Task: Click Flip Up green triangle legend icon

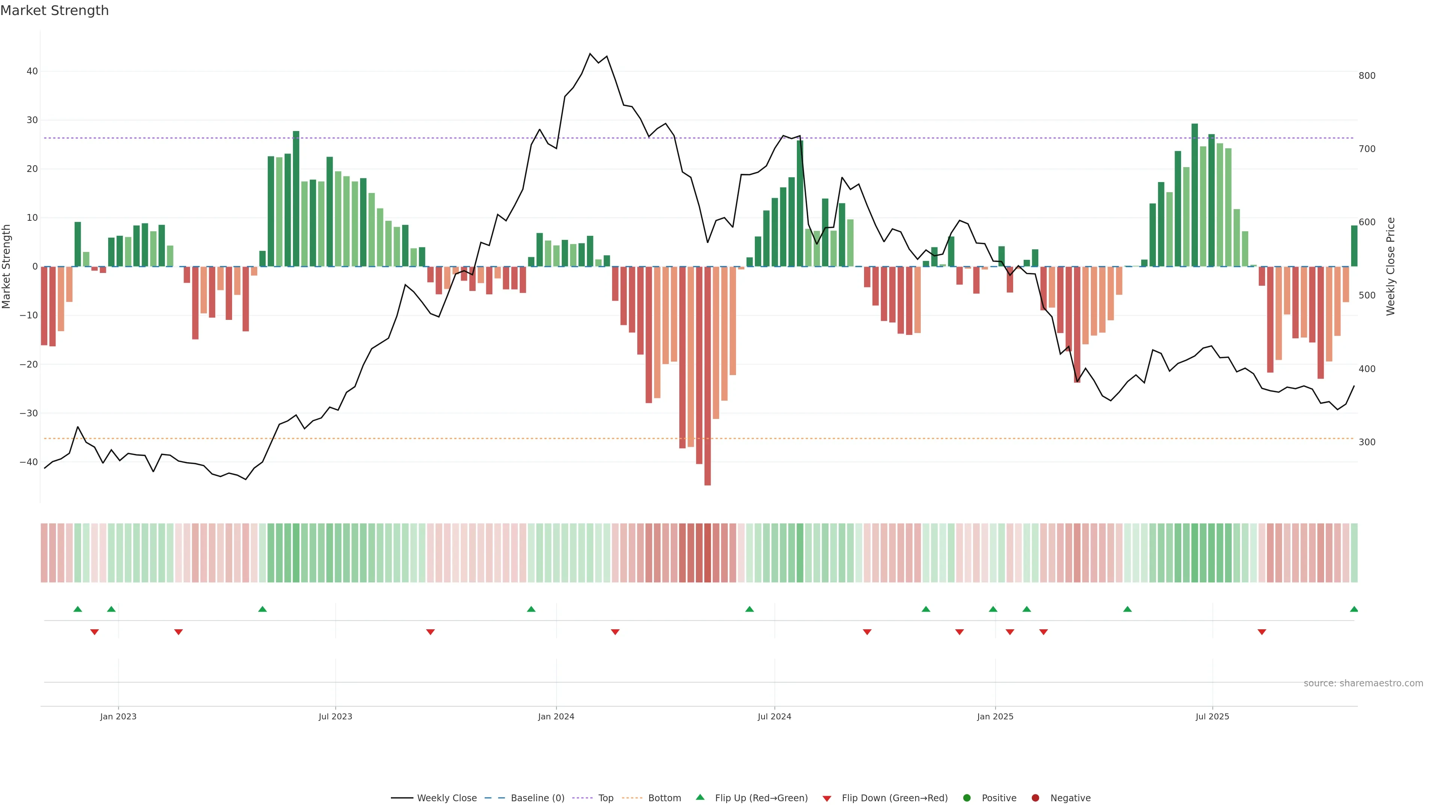Action: coord(700,797)
